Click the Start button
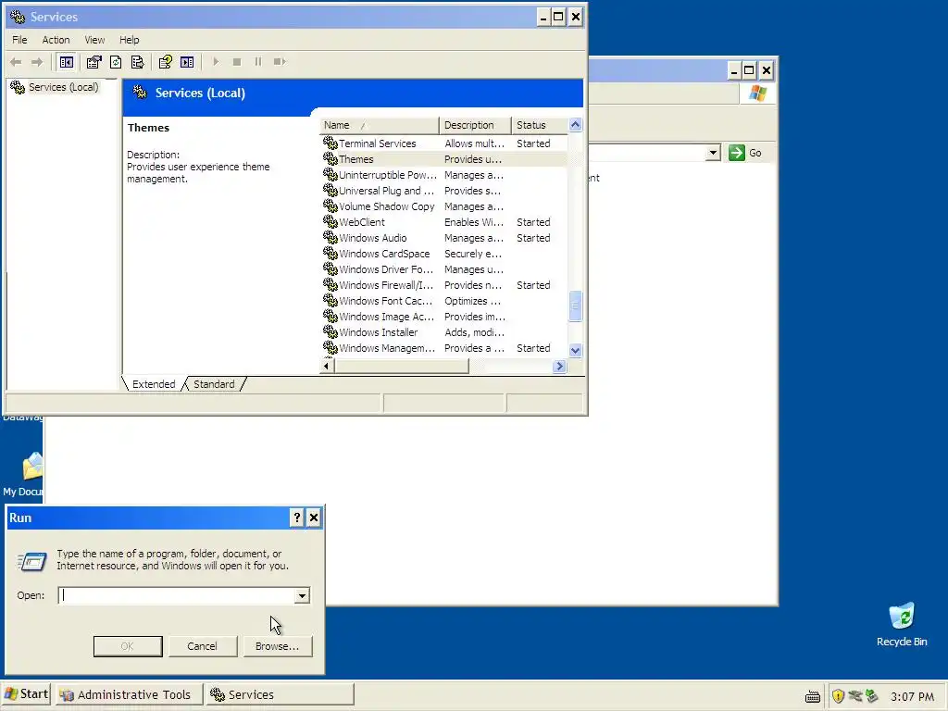The height and width of the screenshot is (711, 948). pos(26,694)
